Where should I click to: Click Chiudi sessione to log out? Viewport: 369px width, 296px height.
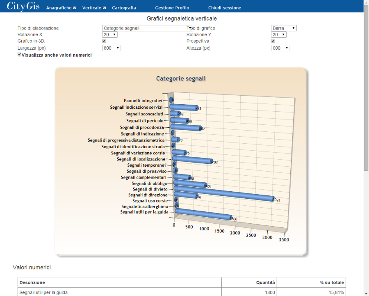point(224,8)
